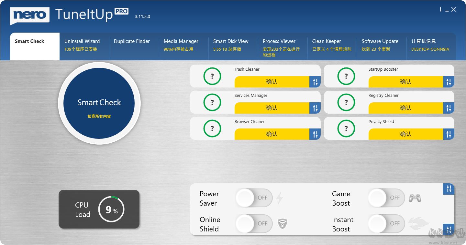Click the Privacy Shield question mark status icon

click(x=346, y=128)
